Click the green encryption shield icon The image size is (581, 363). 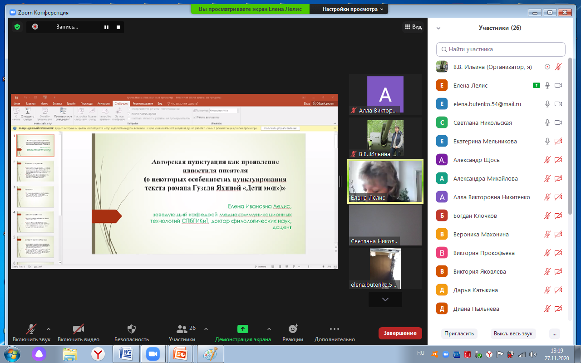tap(17, 27)
